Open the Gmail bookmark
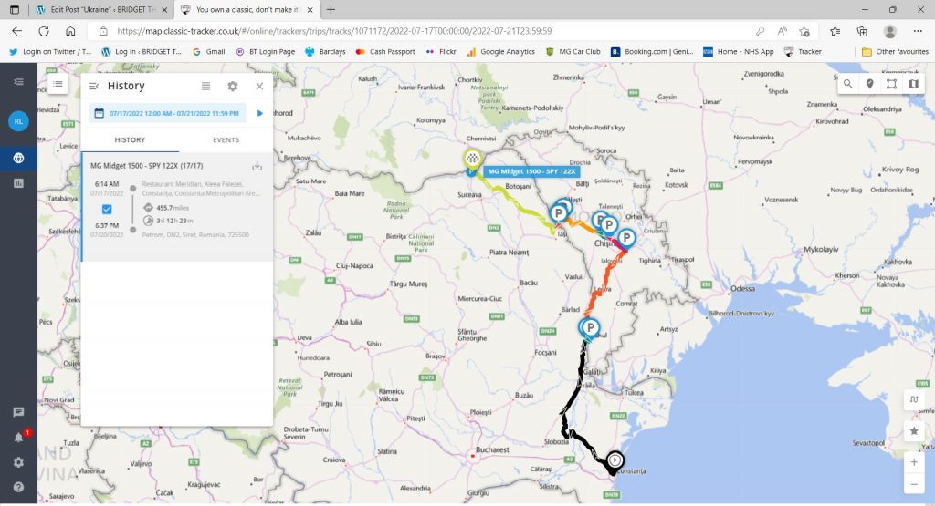 point(209,52)
